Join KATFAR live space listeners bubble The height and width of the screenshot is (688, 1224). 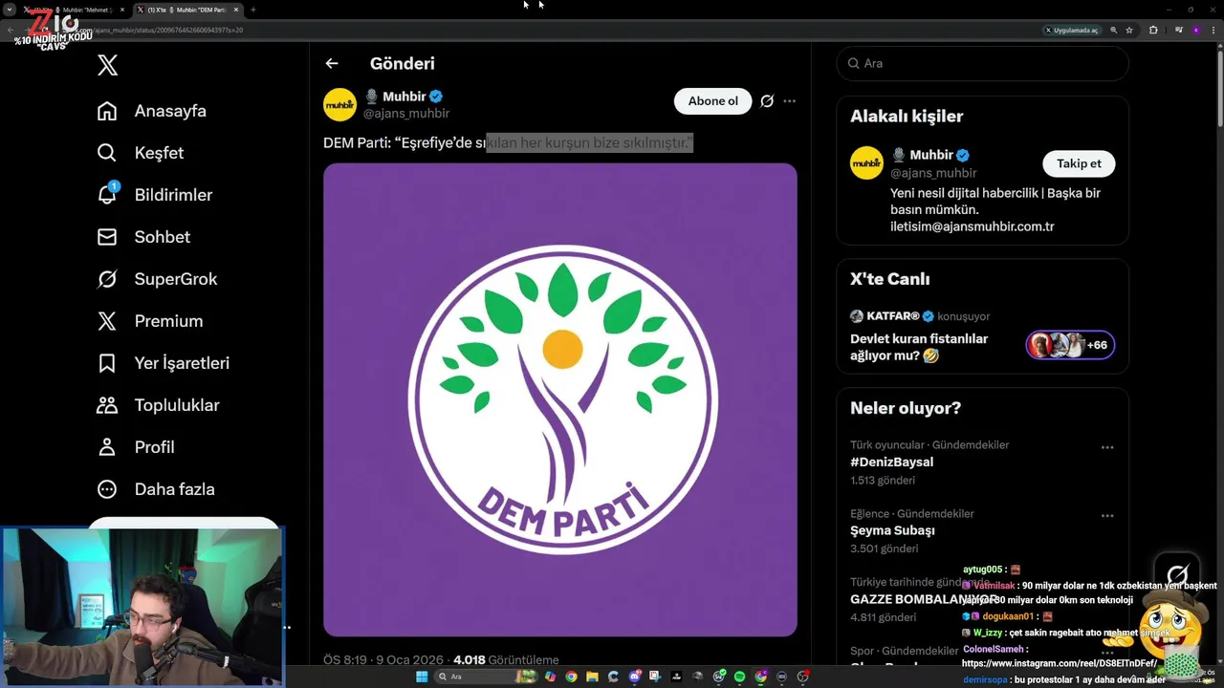coord(1070,345)
